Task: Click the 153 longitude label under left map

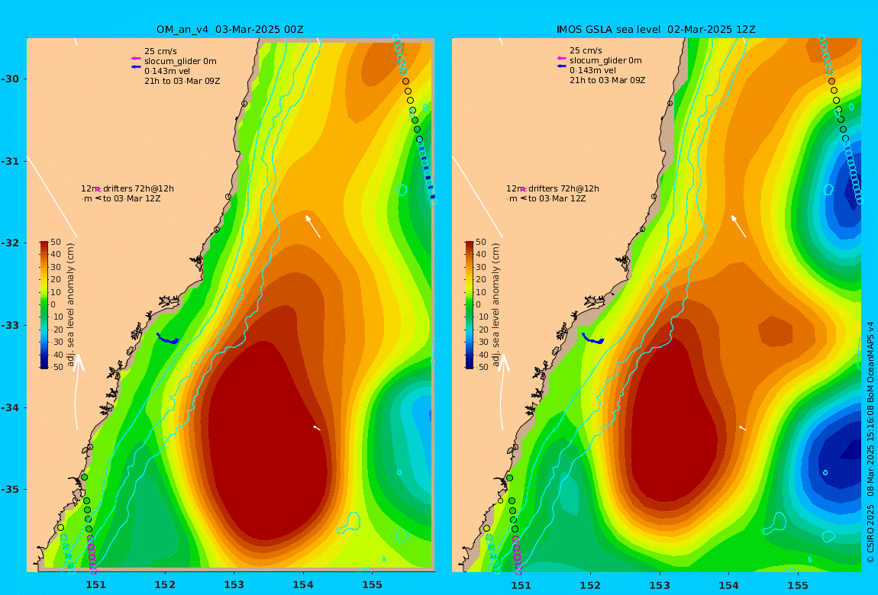Action: tap(234, 585)
